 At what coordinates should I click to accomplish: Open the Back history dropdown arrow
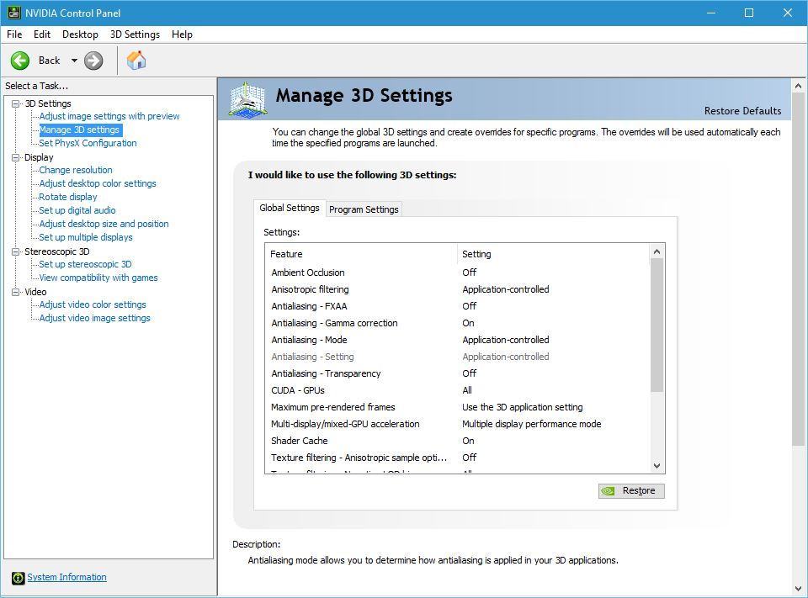(74, 61)
